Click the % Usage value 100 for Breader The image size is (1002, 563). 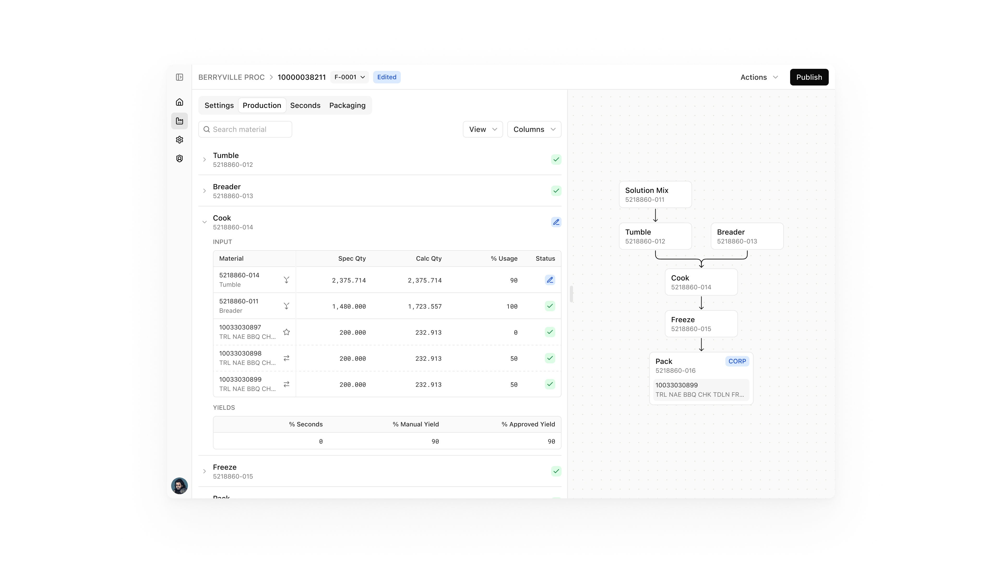(x=512, y=307)
